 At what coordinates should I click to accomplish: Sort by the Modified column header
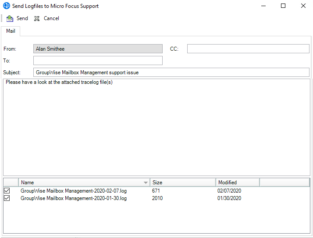click(x=238, y=183)
